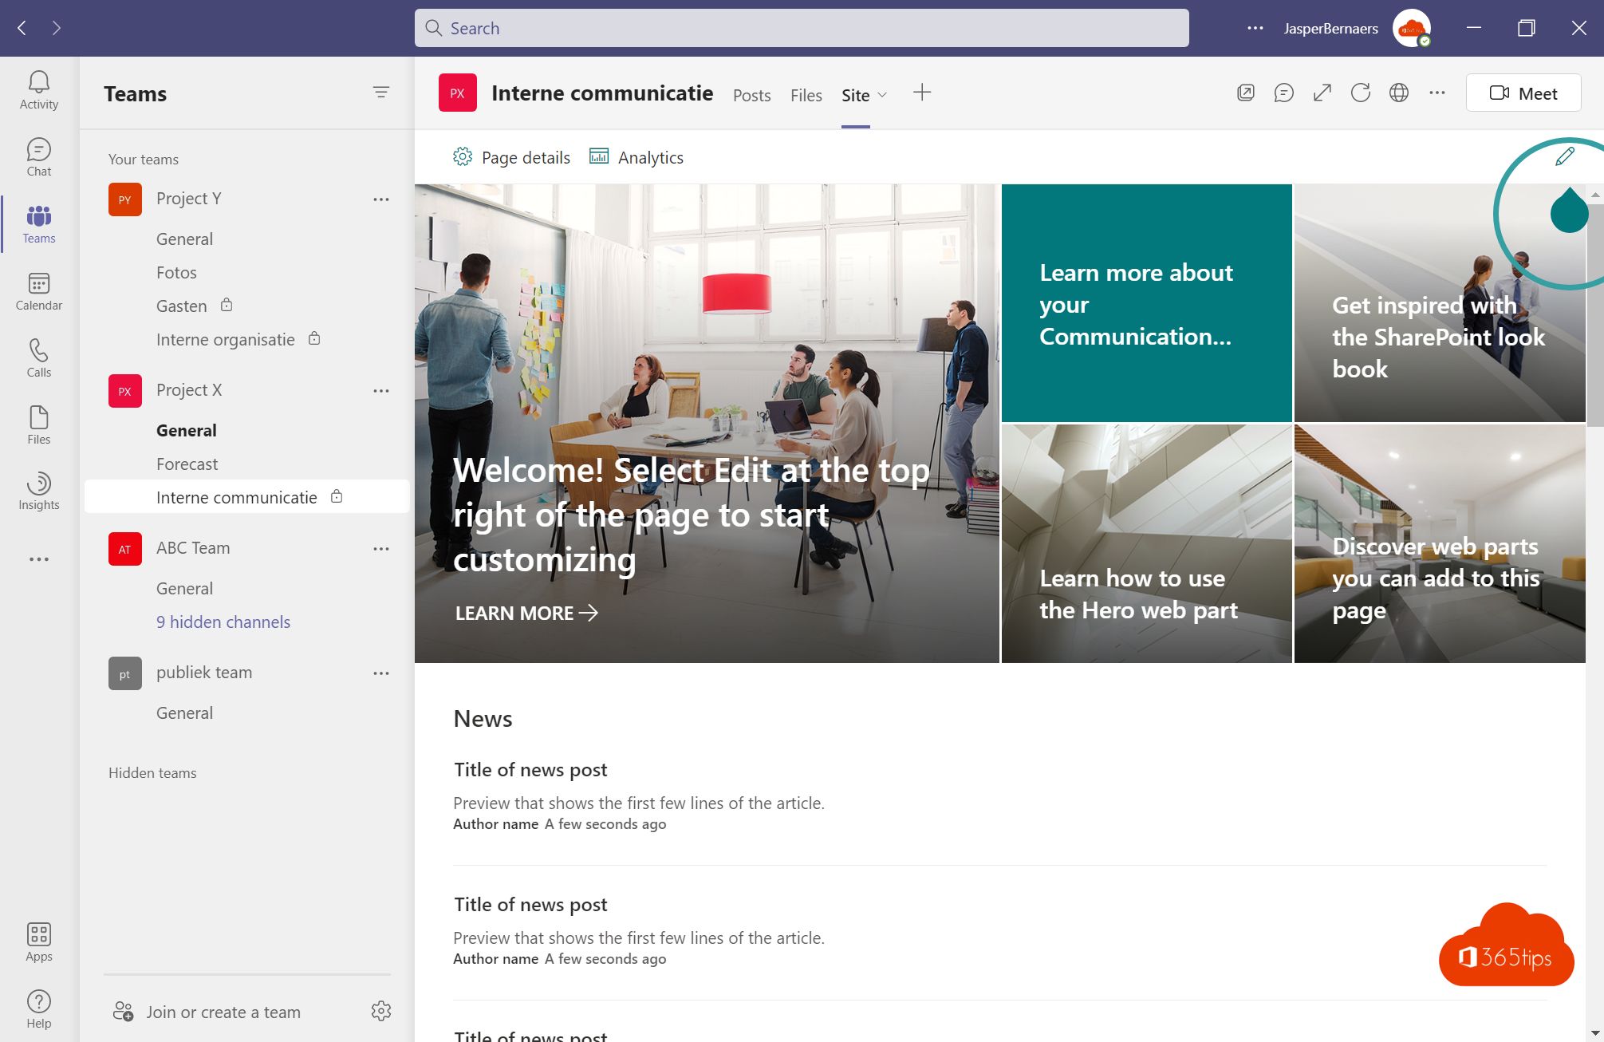Show tab conversation icon

(x=1283, y=93)
